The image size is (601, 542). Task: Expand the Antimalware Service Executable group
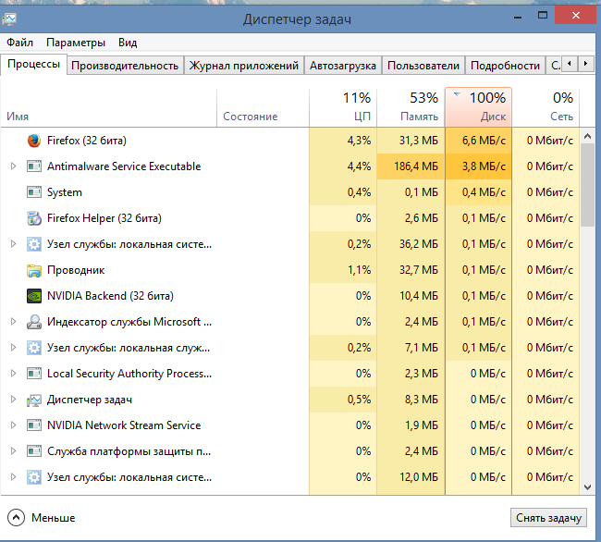(13, 166)
